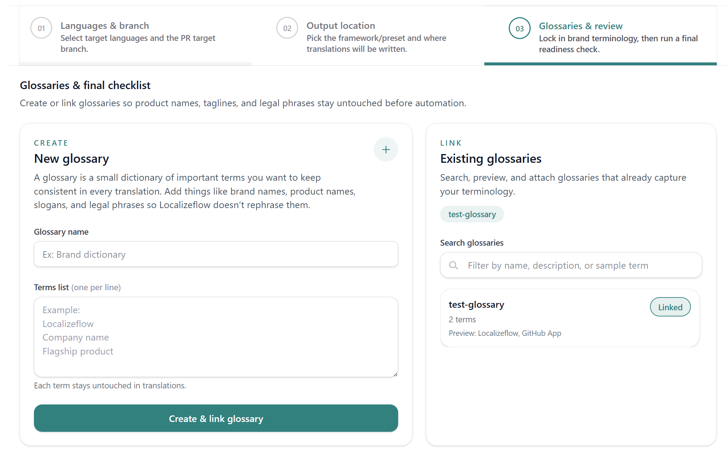Image resolution: width=727 pixels, height=453 pixels.
Task: Open the Languages & branch step
Action: [x=105, y=25]
